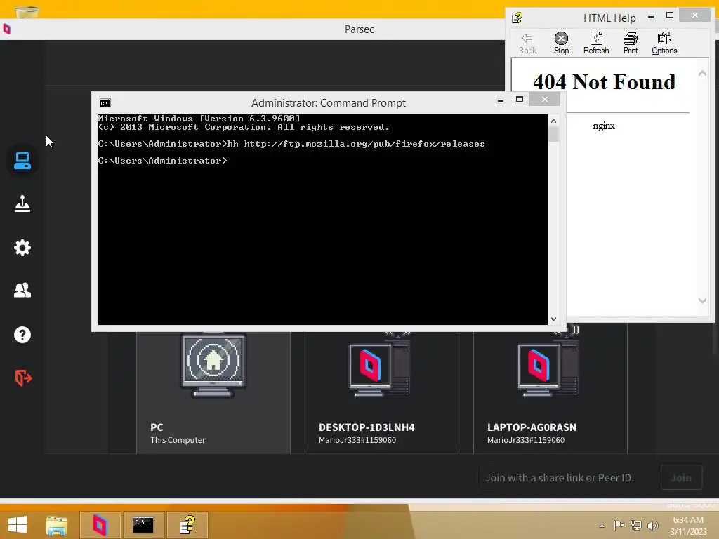Click the Command Prompt title bar system icon

pyautogui.click(x=105, y=103)
